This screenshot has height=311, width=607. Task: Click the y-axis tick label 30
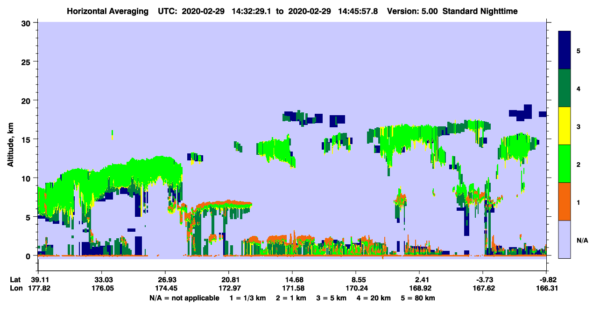pyautogui.click(x=27, y=22)
